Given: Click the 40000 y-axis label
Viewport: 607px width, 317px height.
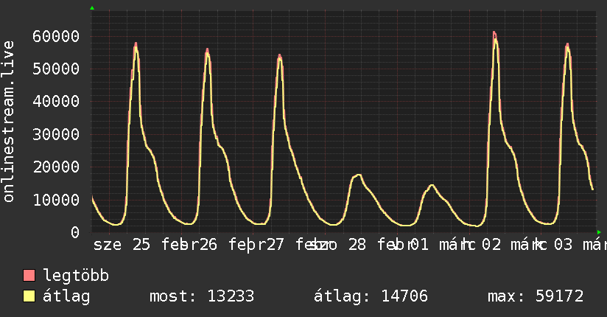Looking at the screenshot, I should pos(56,102).
